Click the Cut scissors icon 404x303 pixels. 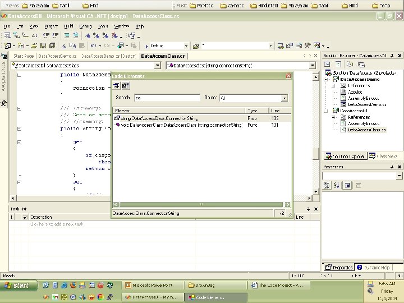tap(63, 46)
